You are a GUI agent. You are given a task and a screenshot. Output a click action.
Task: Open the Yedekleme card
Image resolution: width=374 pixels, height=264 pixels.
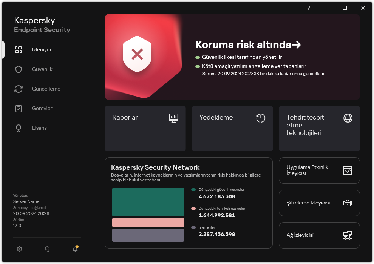232,129
